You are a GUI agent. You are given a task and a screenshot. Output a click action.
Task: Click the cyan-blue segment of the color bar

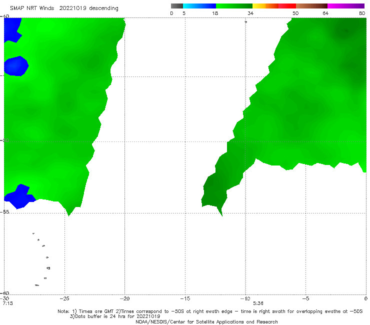[199, 6]
